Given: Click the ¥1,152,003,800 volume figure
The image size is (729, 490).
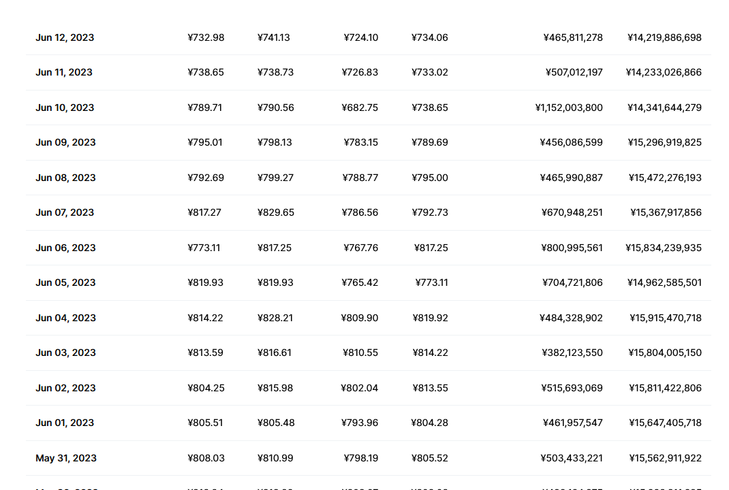Looking at the screenshot, I should 569,108.
